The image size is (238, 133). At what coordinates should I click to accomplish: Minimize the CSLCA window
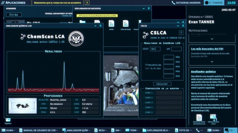178,26
